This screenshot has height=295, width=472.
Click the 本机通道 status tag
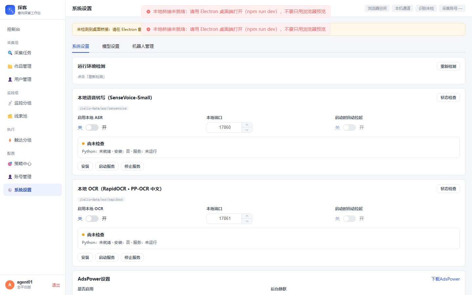[x=403, y=9]
